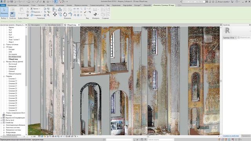
Task: Select the Восточный elevation in tree
Action: pyautogui.click(x=13, y=64)
